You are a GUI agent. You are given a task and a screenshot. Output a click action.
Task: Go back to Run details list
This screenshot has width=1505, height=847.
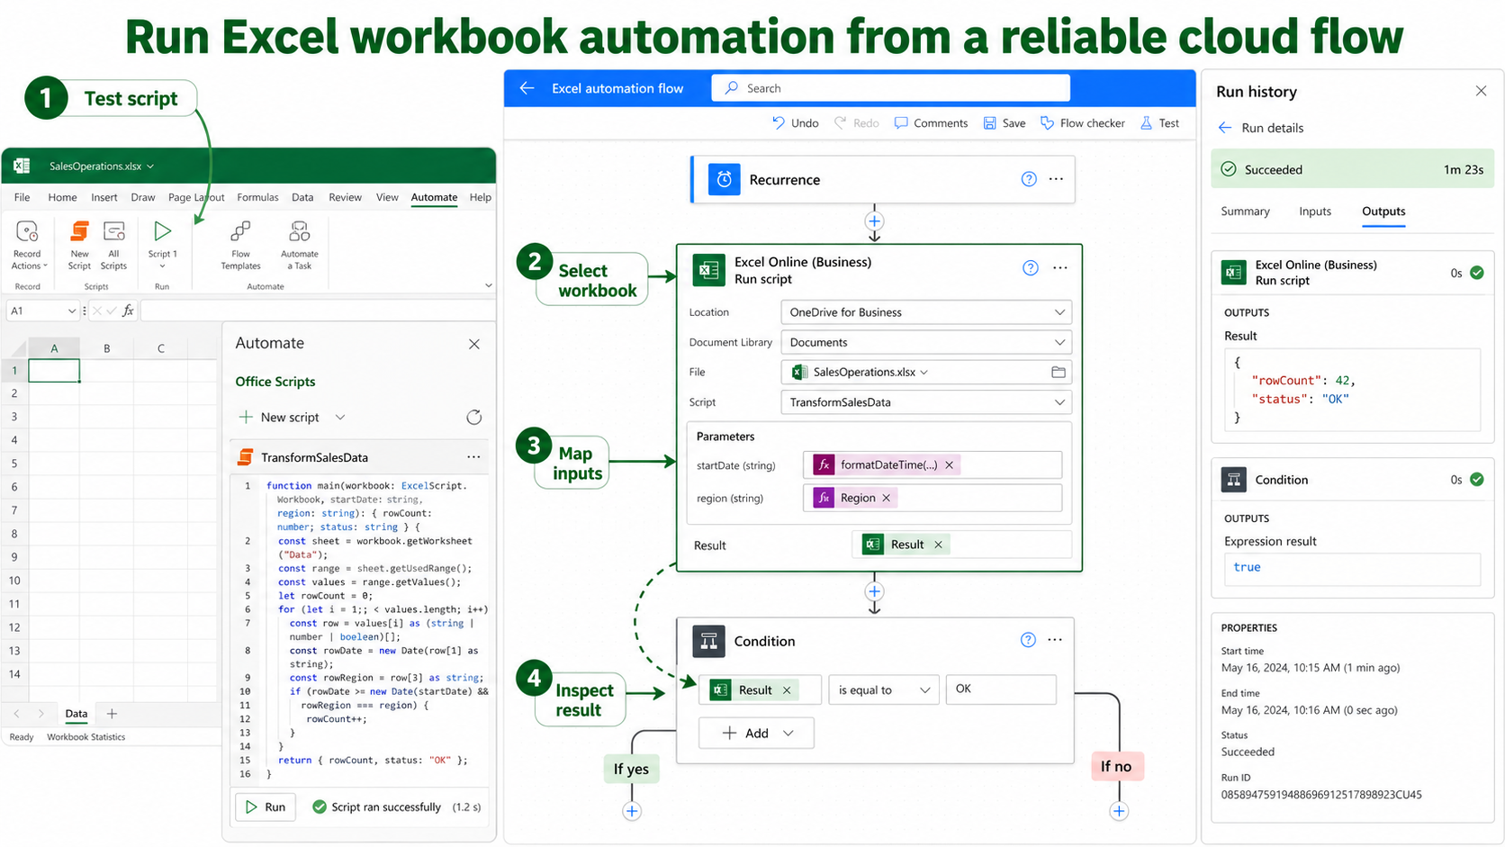[1225, 128]
